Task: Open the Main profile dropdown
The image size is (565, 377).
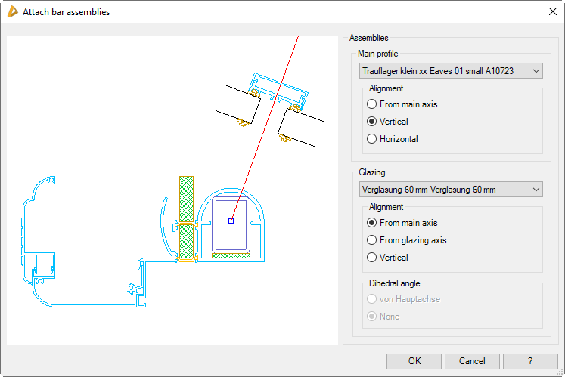Action: [x=450, y=70]
